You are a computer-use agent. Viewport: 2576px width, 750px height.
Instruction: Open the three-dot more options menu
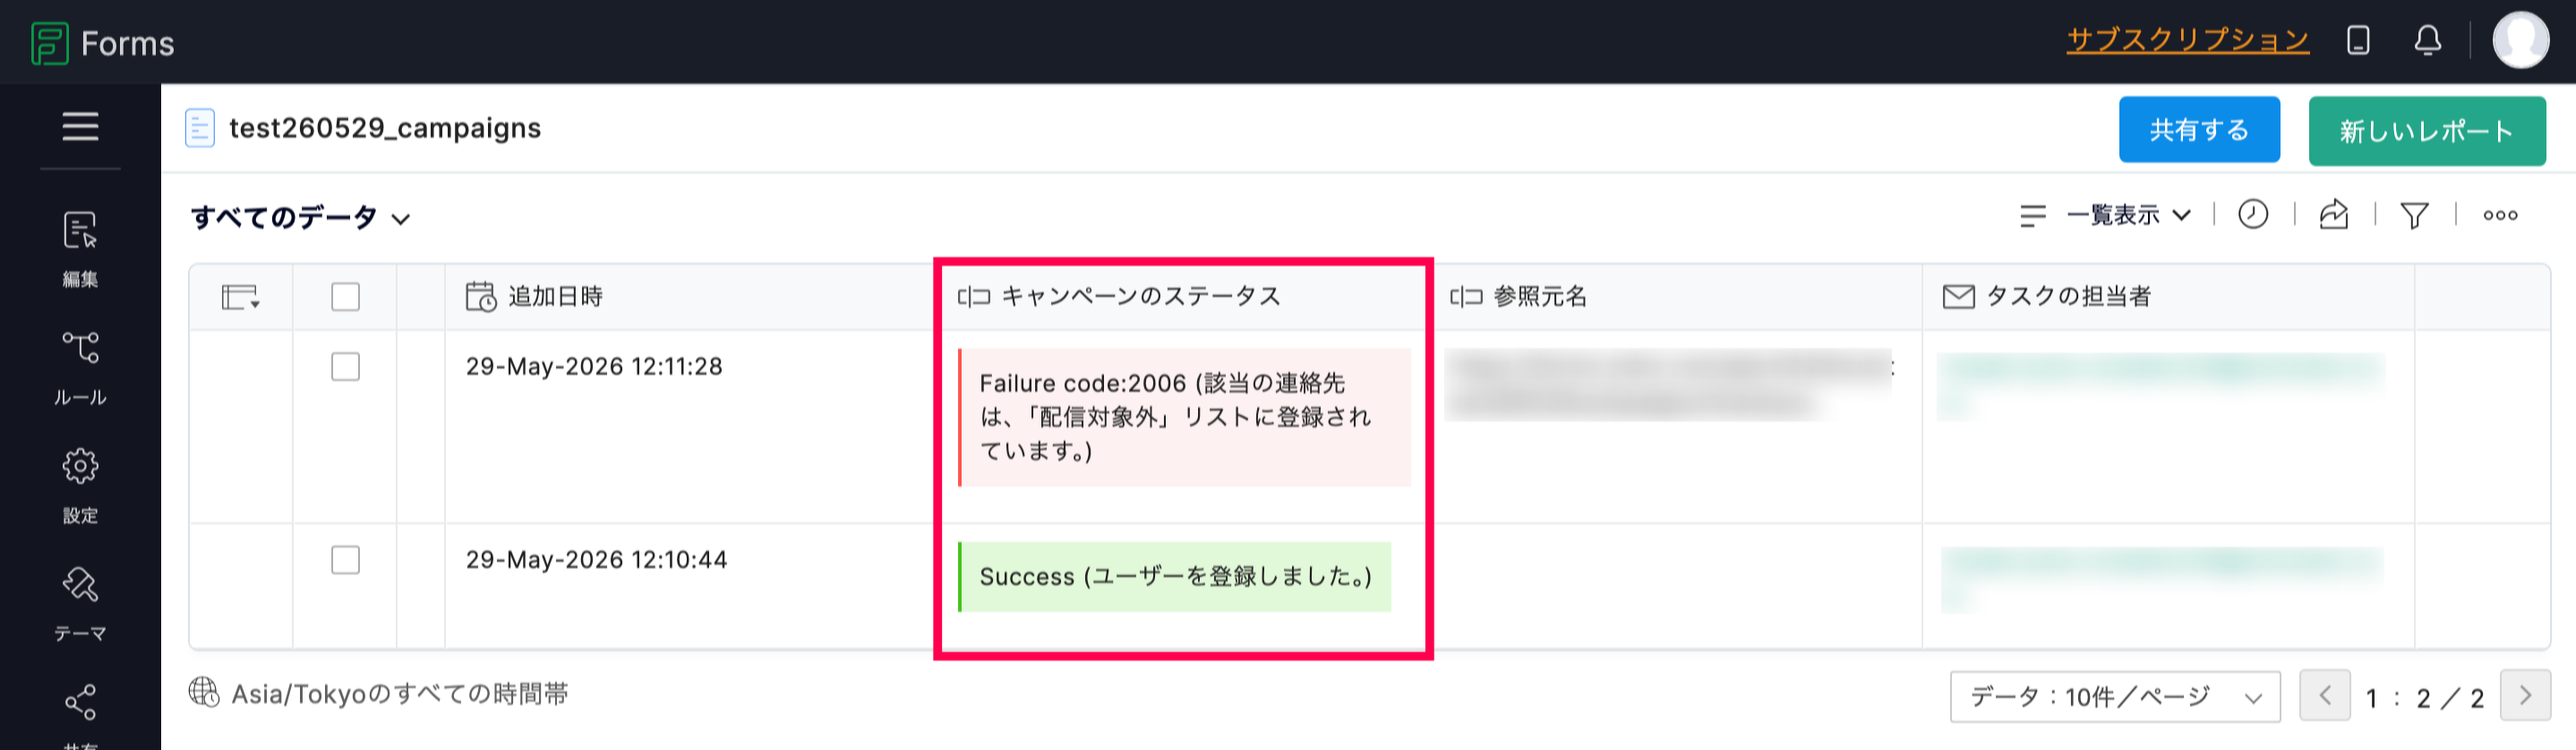tap(2500, 215)
